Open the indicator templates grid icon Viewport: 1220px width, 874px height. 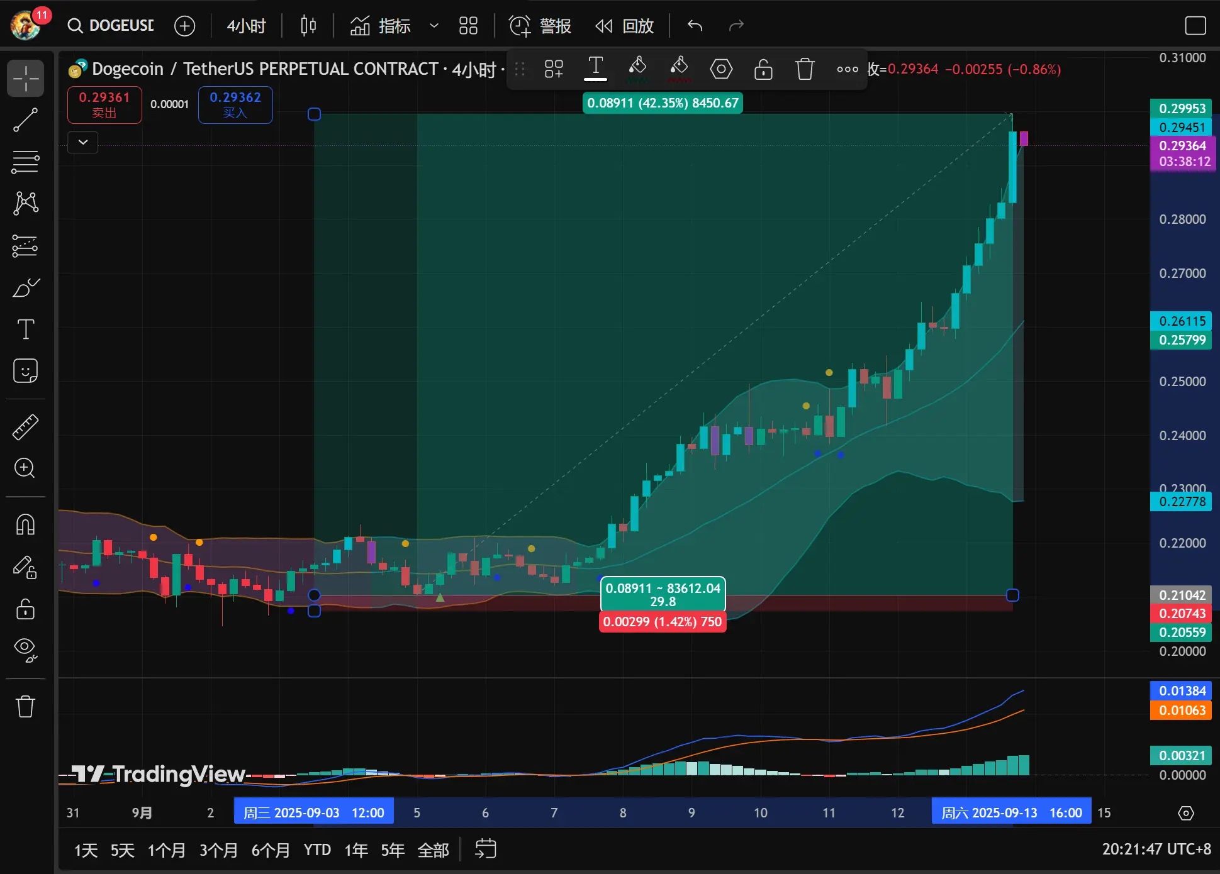[x=468, y=26]
